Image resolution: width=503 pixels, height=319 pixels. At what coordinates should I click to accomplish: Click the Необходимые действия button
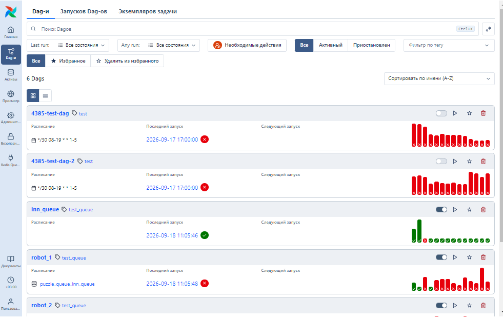pyautogui.click(x=247, y=45)
